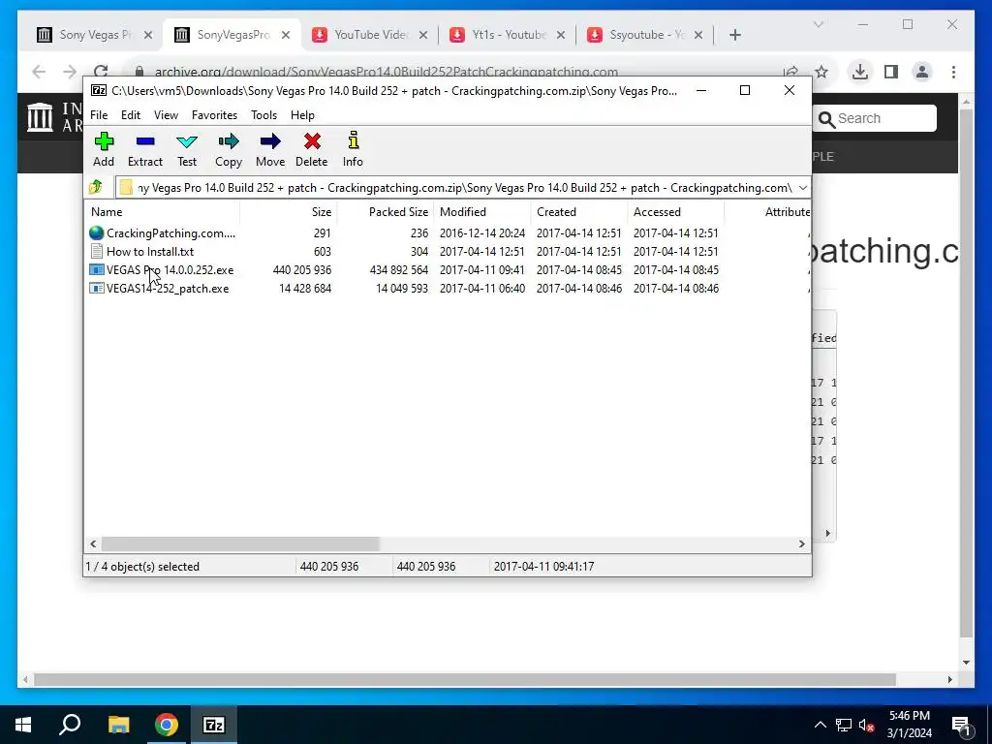Click the packed size 434 892 564
992x744 pixels.
click(398, 270)
